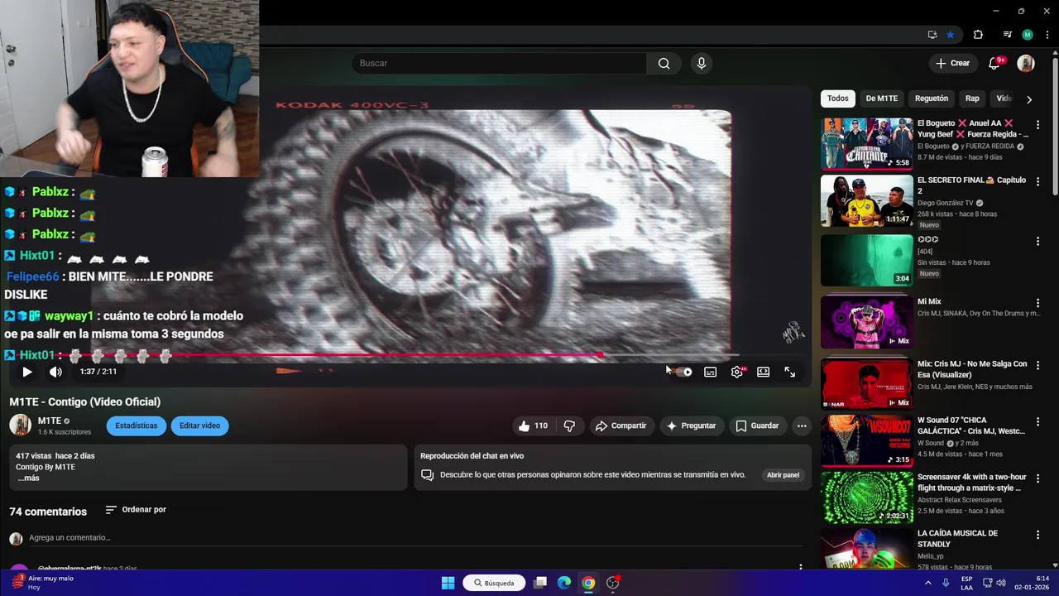This screenshot has width=1059, height=596.
Task: Open options for Mi Mix playlist
Action: coord(1037,303)
